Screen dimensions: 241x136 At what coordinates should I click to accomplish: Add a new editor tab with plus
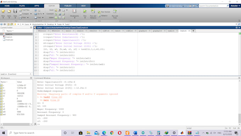click(194, 31)
